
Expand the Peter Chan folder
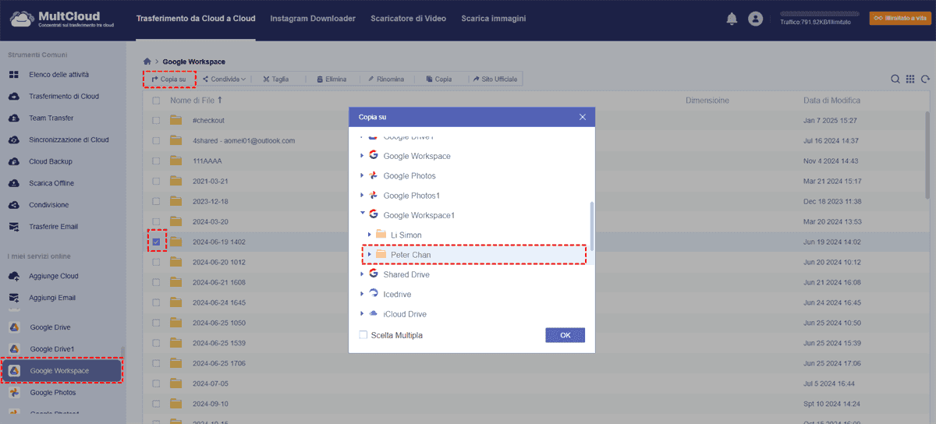point(370,255)
